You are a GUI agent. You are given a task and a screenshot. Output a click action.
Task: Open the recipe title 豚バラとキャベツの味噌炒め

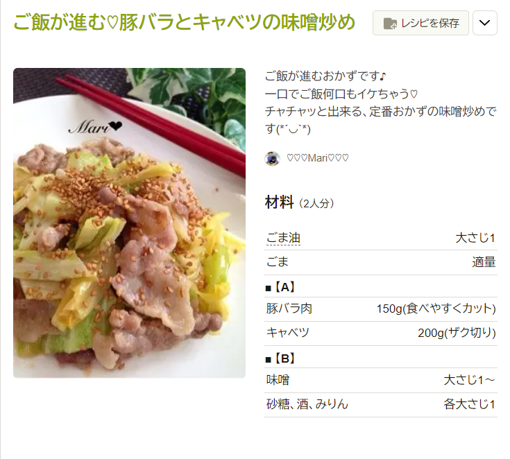coord(184,22)
